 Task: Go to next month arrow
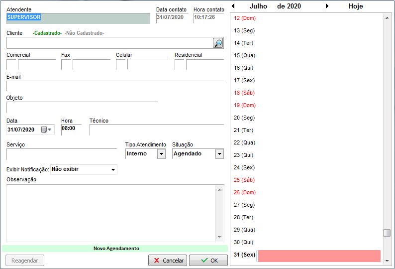[x=327, y=6]
